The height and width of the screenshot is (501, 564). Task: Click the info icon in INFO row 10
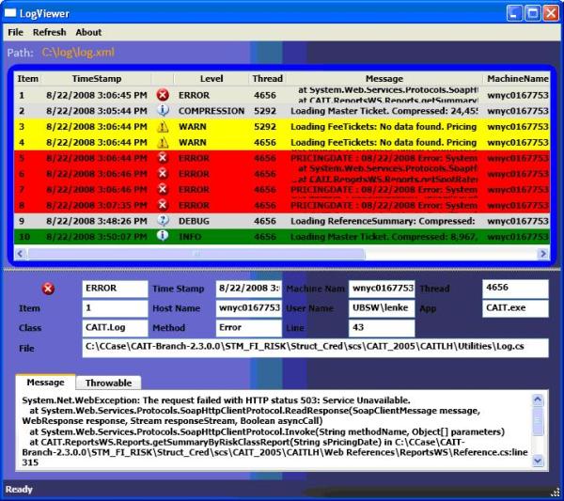point(163,236)
